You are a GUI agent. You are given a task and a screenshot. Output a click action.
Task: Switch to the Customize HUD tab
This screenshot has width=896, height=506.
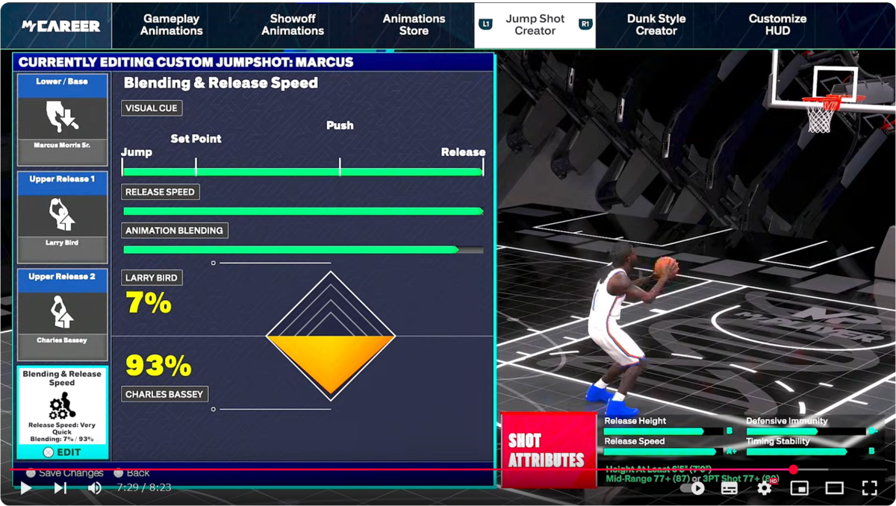(x=777, y=25)
